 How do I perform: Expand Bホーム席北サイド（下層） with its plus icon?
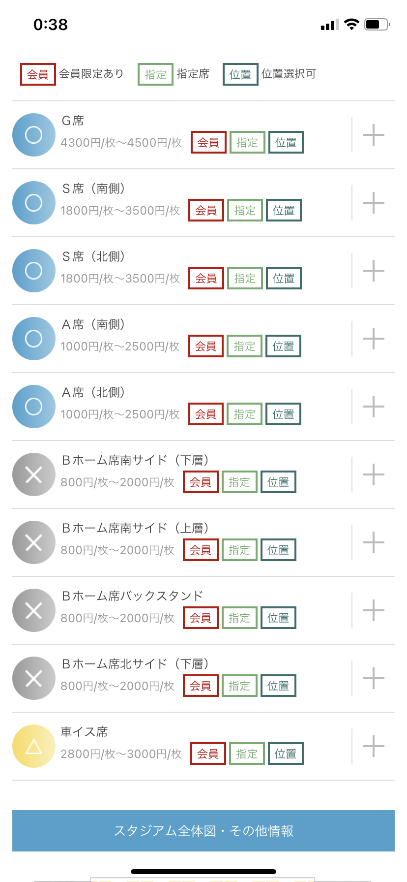point(373,678)
